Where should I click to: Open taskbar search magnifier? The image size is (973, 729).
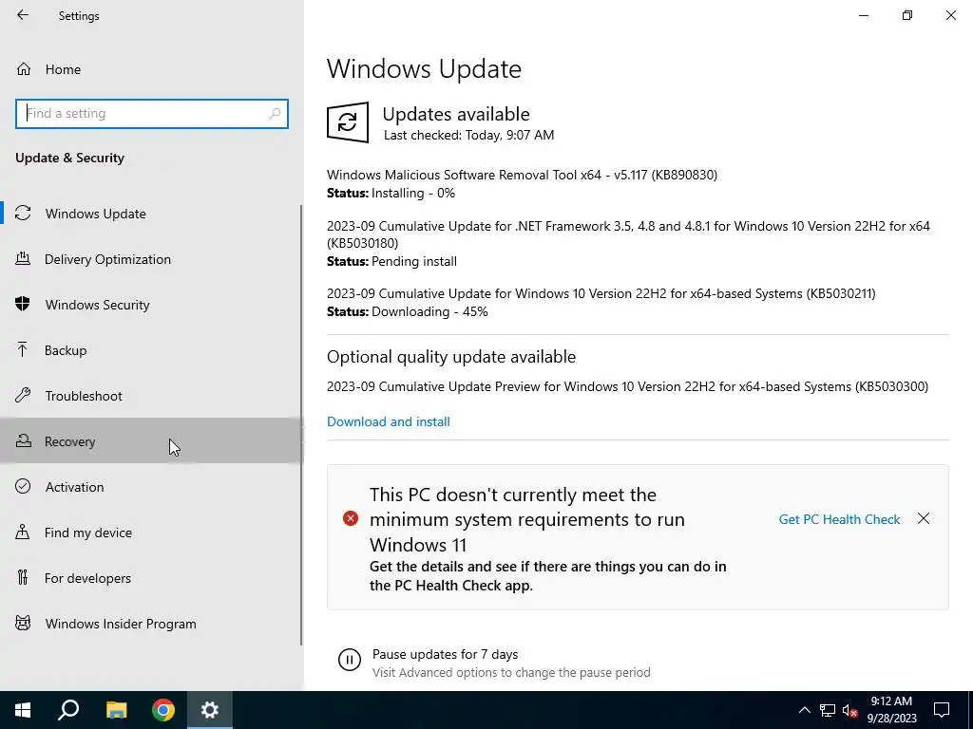pyautogui.click(x=68, y=710)
